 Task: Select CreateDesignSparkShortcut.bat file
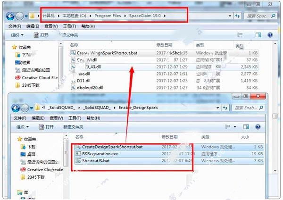169,147
